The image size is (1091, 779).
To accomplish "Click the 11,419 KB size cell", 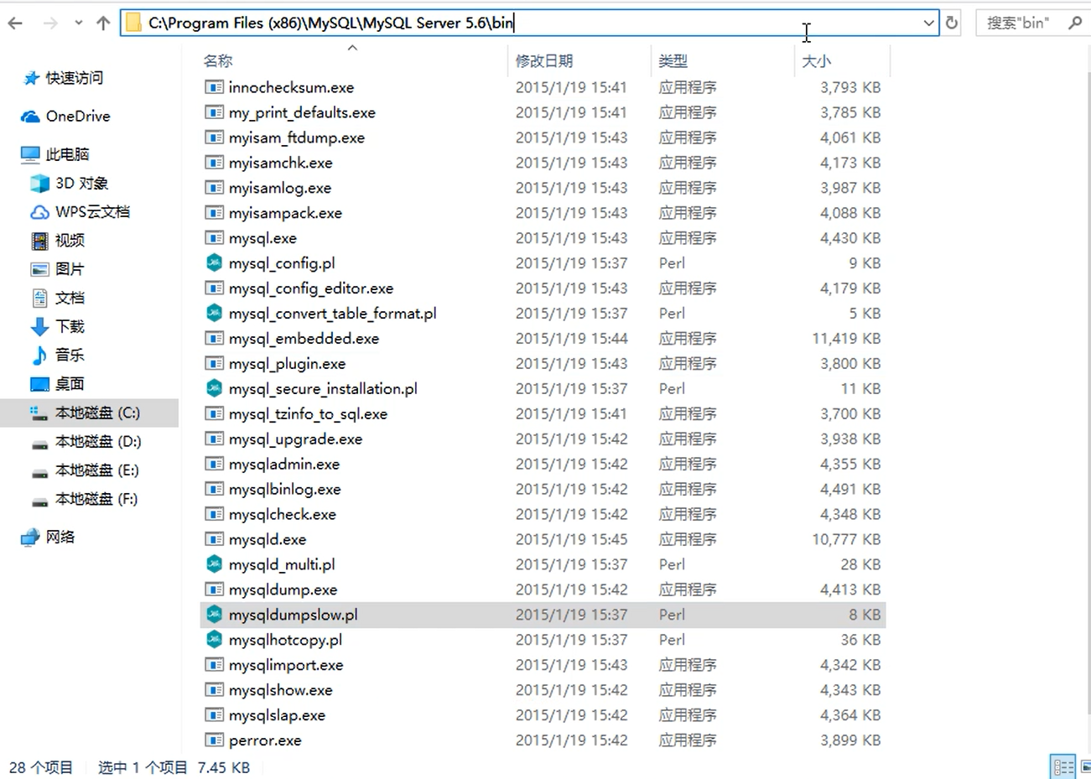I will [846, 338].
